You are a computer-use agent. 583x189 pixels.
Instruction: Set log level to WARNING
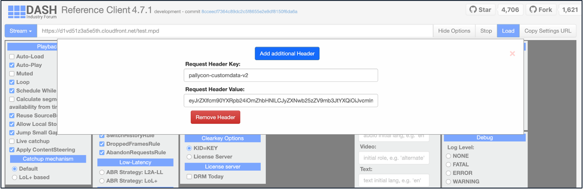[x=448, y=181]
